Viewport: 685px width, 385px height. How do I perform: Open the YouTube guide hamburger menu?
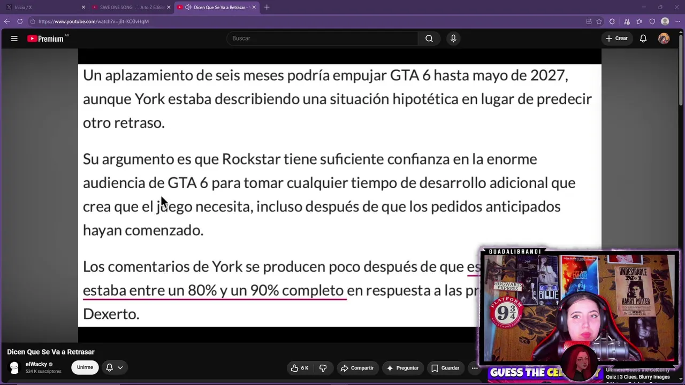coord(14,38)
